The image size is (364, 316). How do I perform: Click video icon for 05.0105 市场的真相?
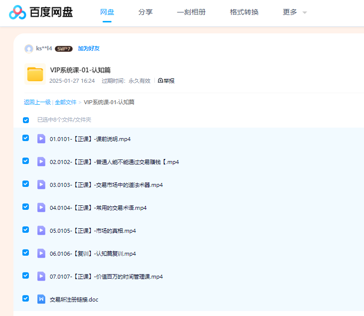click(x=41, y=230)
